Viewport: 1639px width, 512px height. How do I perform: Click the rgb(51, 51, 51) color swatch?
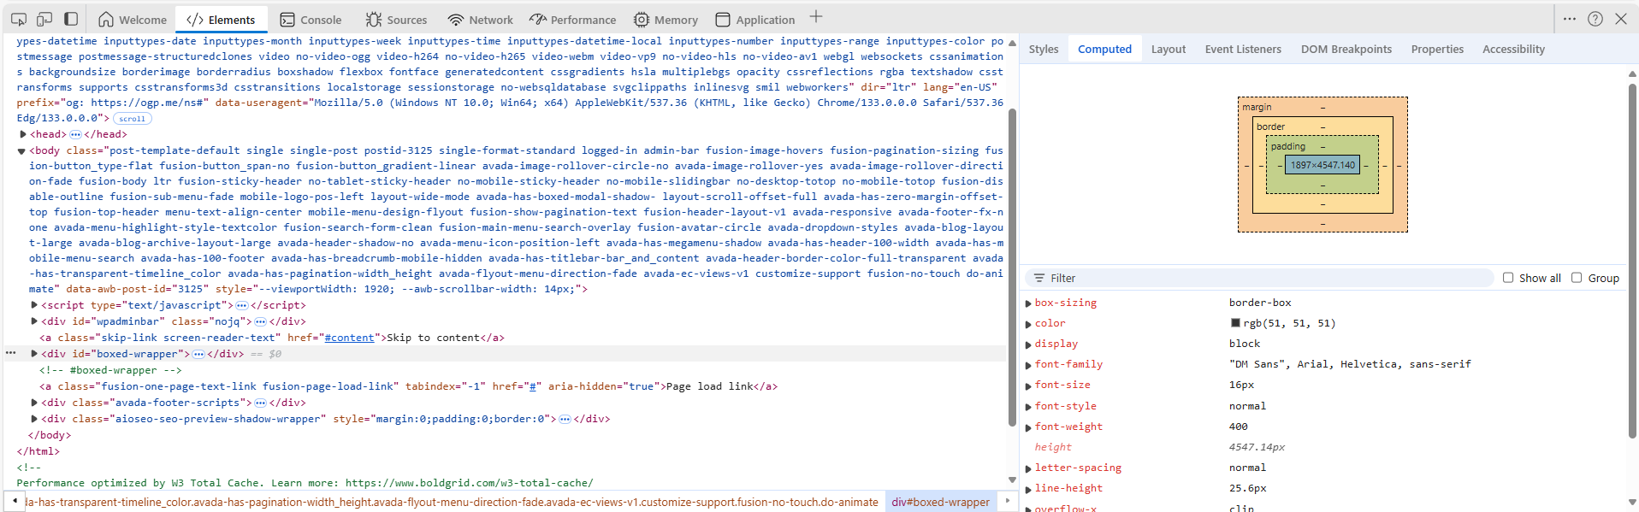tap(1235, 323)
